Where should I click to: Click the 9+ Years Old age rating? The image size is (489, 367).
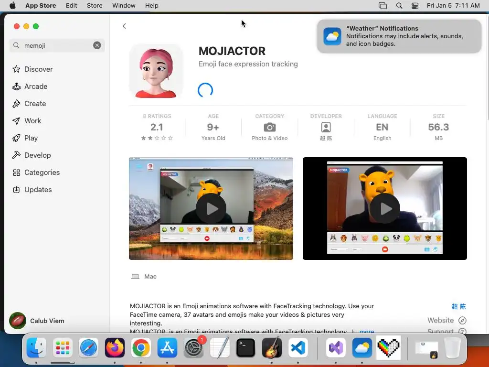(213, 127)
